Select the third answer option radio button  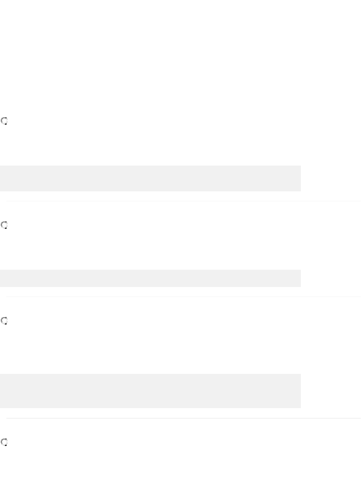coord(4,321)
